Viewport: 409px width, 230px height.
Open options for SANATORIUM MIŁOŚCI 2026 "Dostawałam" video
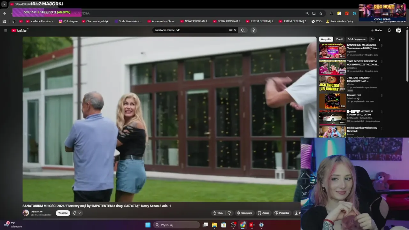(x=382, y=45)
